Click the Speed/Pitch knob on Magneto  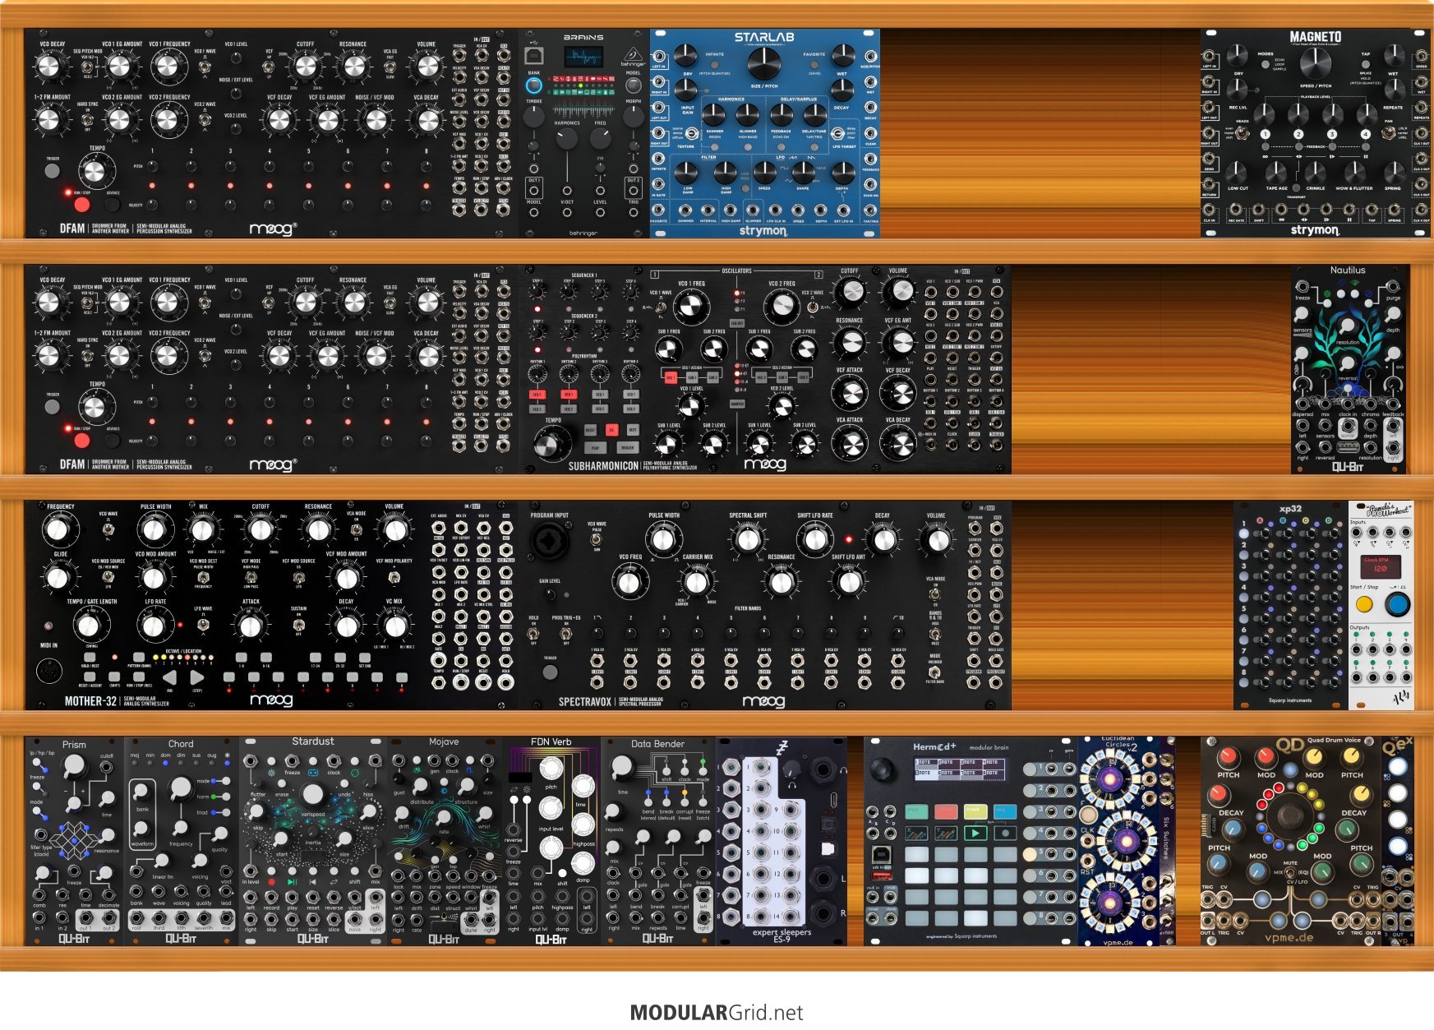pyautogui.click(x=1315, y=63)
